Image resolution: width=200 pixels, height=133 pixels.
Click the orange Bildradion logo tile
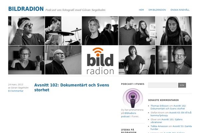100,60
